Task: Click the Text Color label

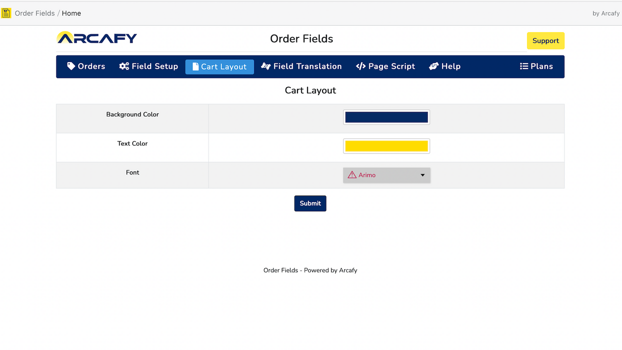Action: point(133,143)
